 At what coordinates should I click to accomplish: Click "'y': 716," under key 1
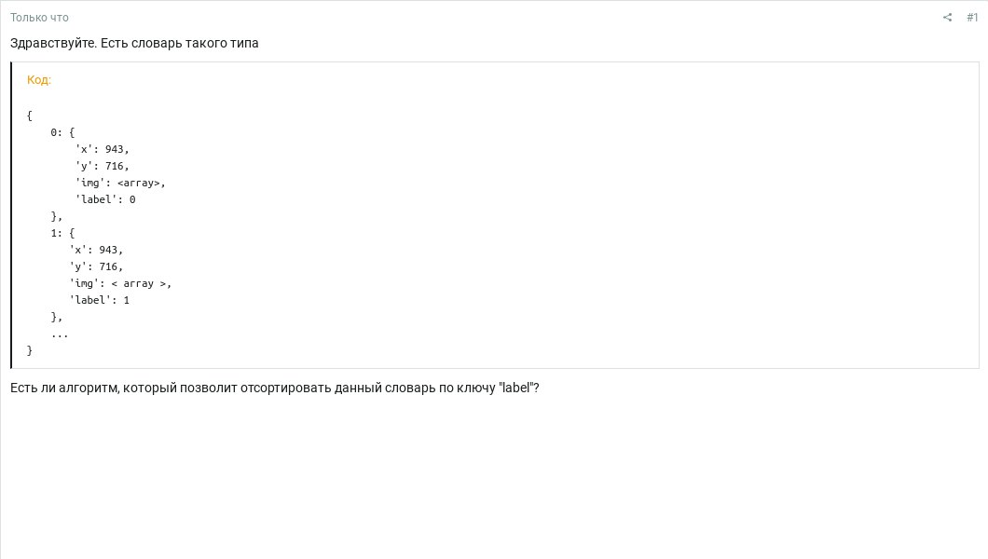(96, 266)
